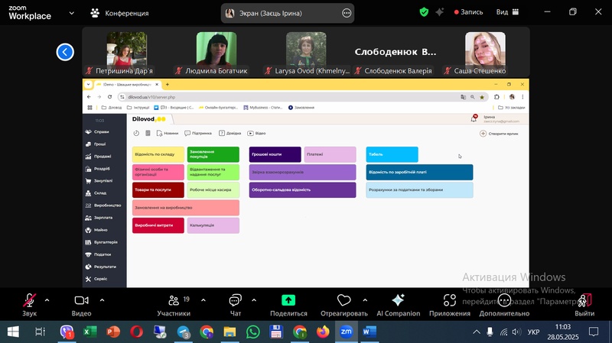
Task: Open Довідка help in Dilovod toolbar
Action: click(x=230, y=133)
